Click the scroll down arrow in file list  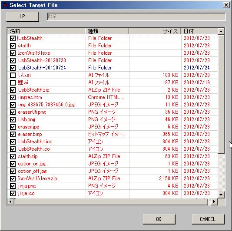221,195
